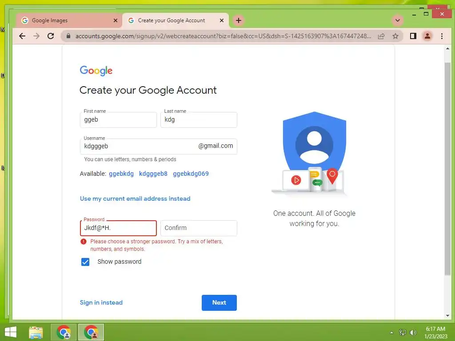View site security lock info
Image resolution: width=455 pixels, height=341 pixels.
coord(68,36)
